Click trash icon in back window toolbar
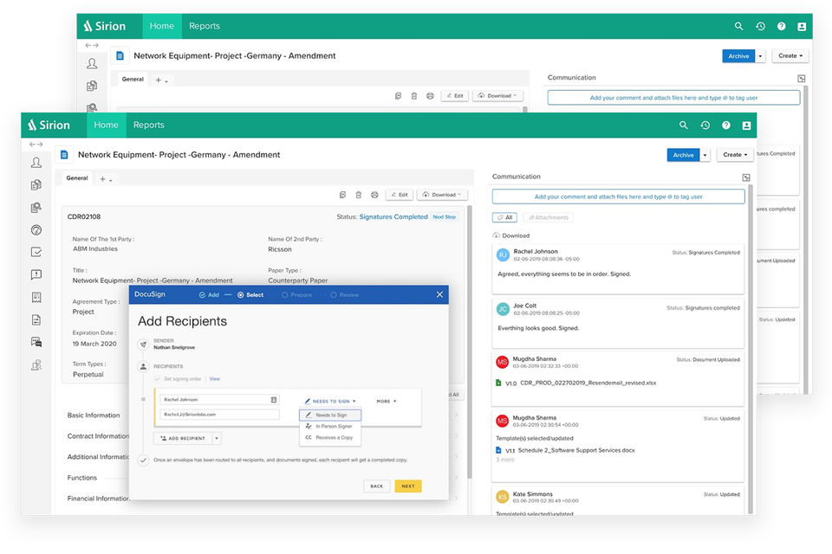The height and width of the screenshot is (554, 832). 414,96
